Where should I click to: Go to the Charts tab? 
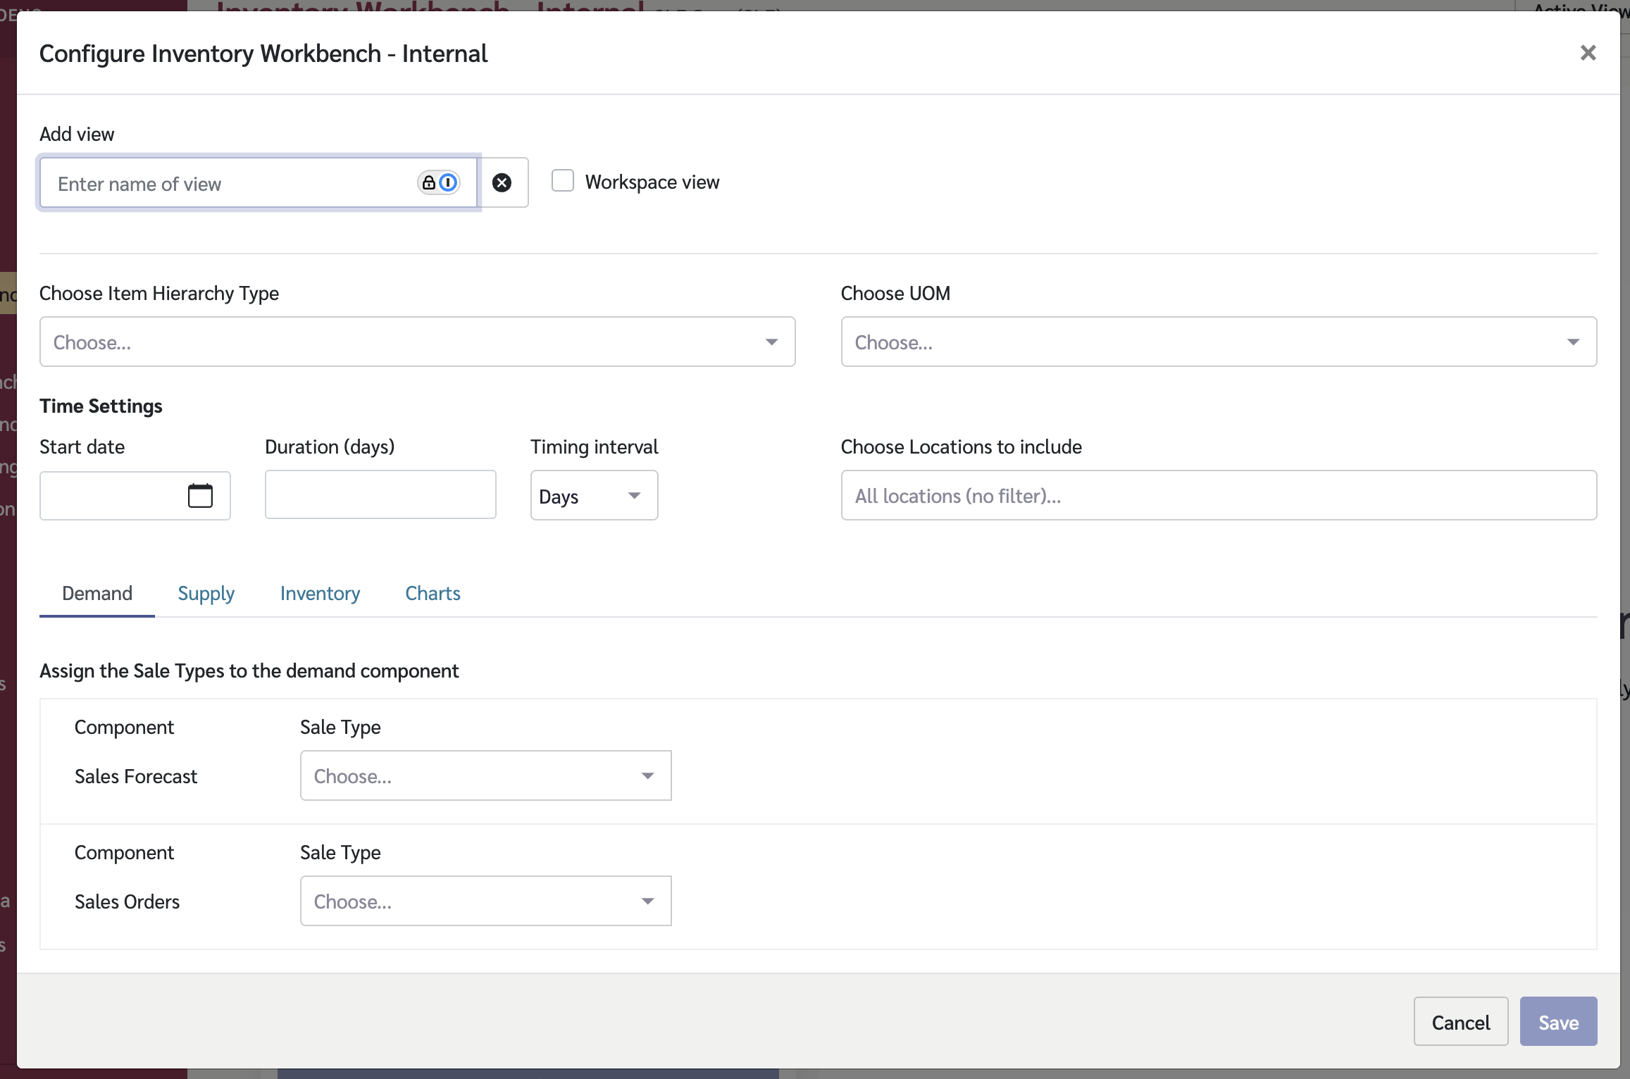pyautogui.click(x=433, y=594)
